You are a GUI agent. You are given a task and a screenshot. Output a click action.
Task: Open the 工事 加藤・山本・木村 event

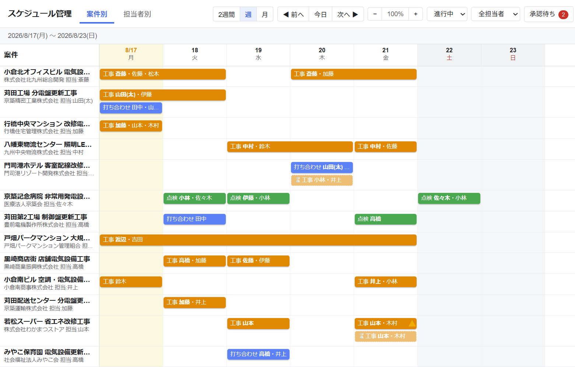(131, 126)
